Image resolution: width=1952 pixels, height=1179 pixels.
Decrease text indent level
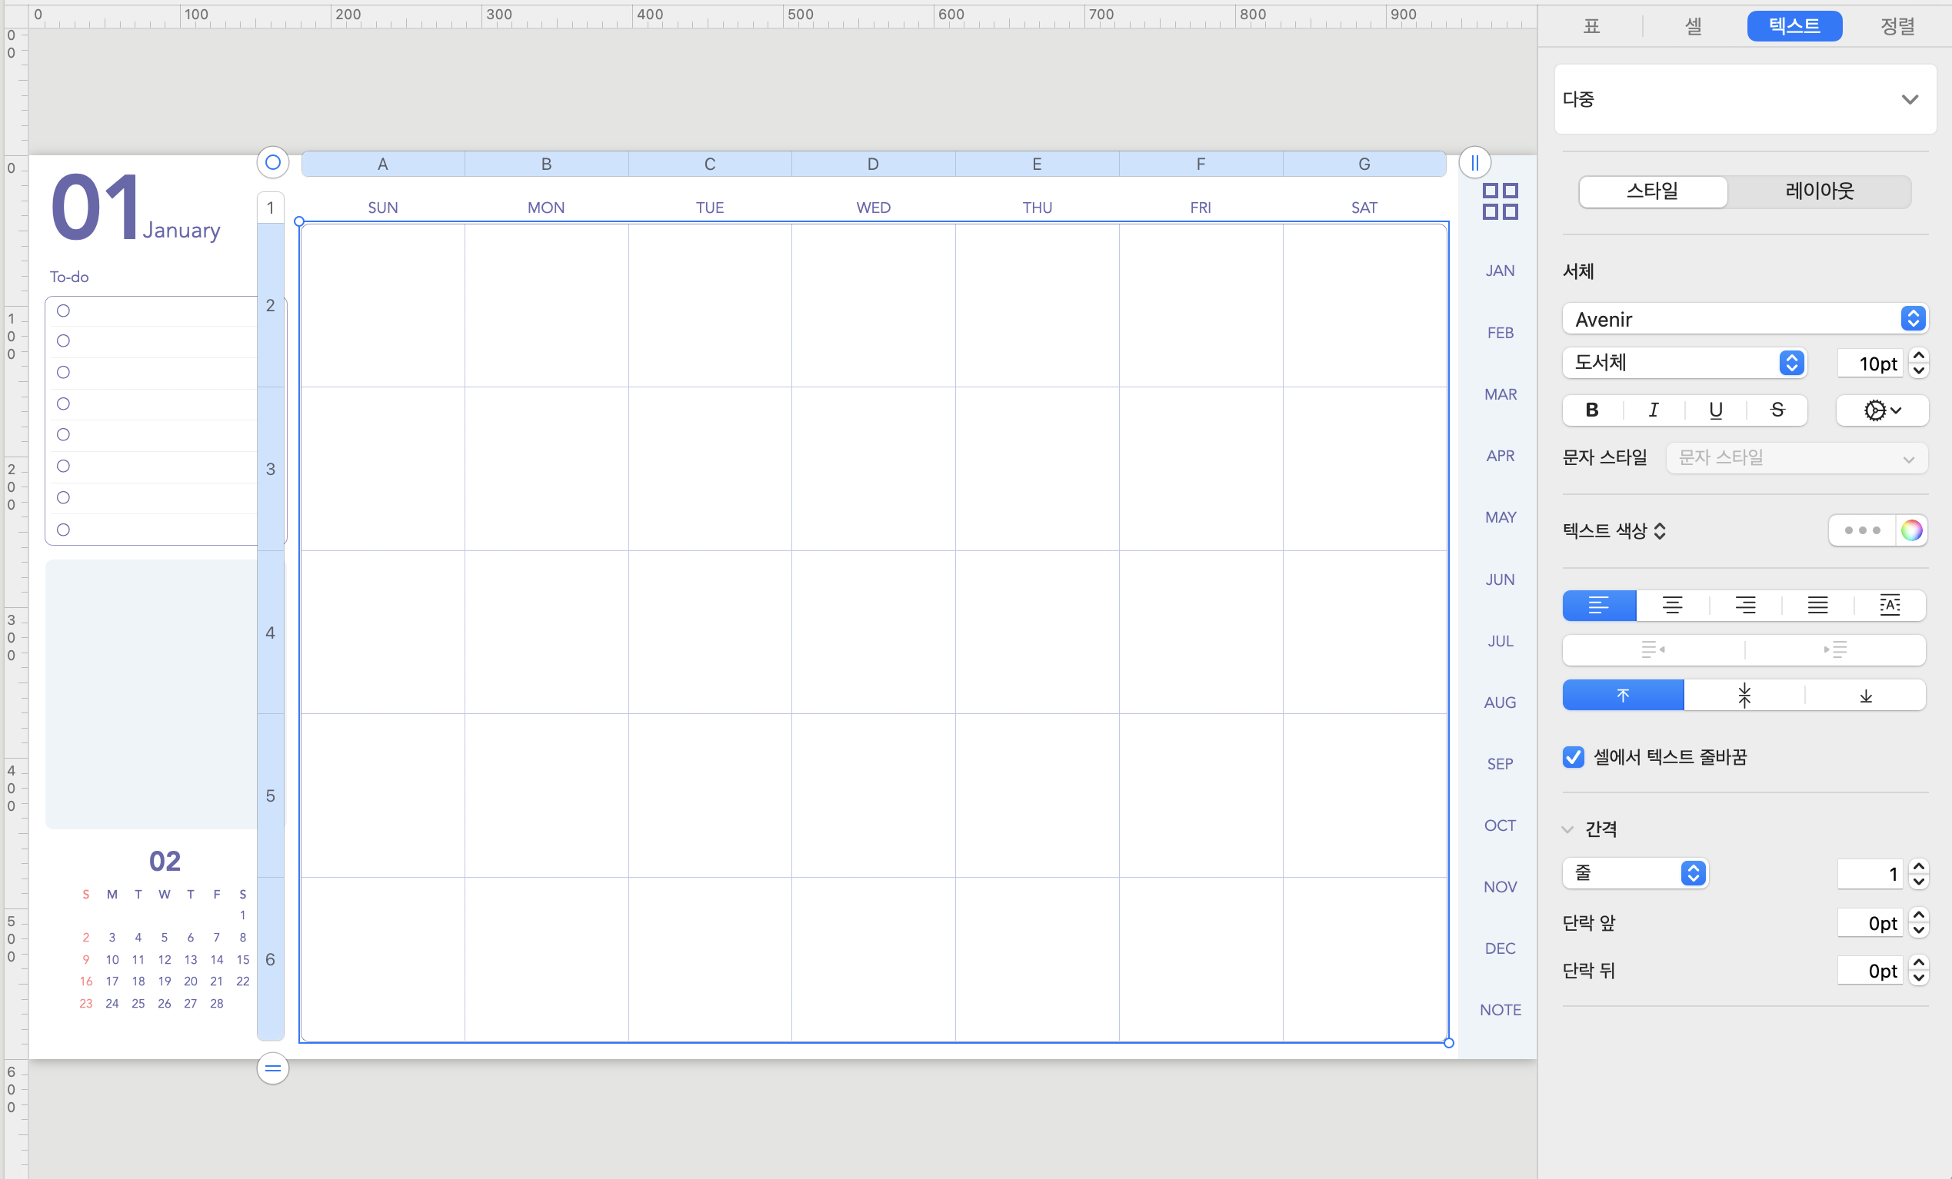click(1654, 650)
